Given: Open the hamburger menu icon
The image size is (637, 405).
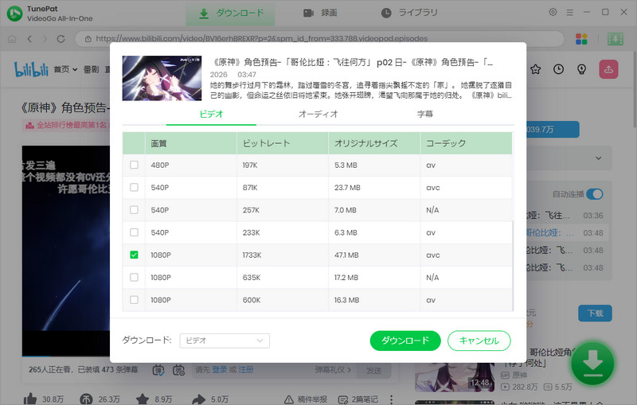Looking at the screenshot, I should (x=570, y=13).
